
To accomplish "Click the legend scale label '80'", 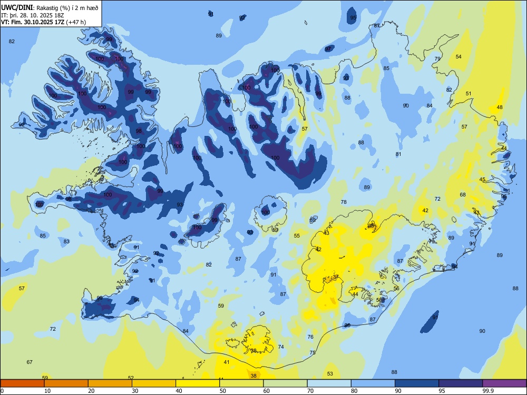I will (x=354, y=391).
